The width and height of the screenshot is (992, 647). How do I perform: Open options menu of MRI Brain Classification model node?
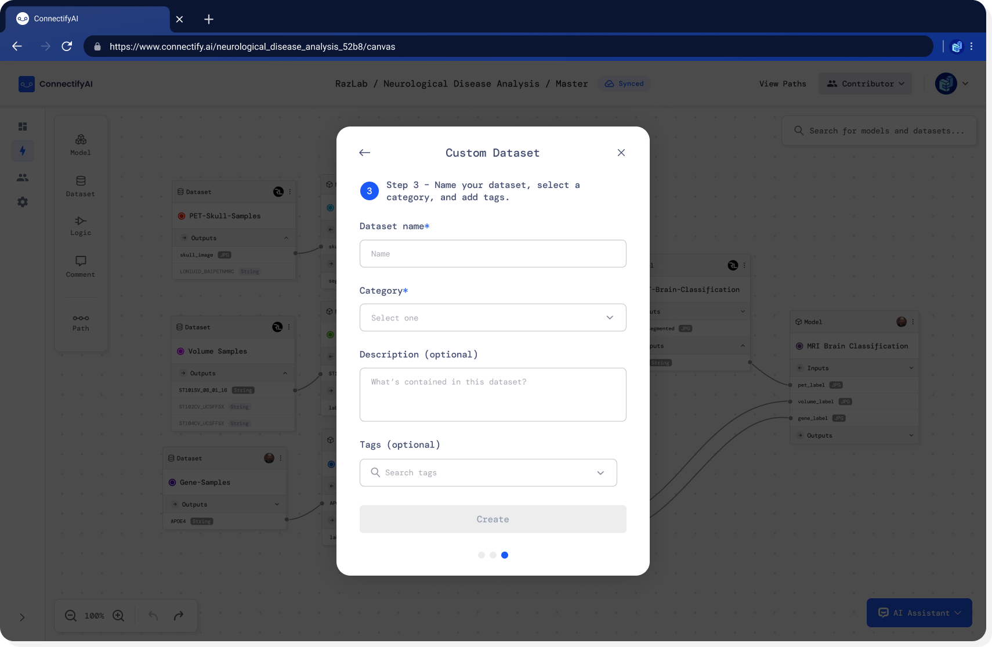[x=913, y=322]
